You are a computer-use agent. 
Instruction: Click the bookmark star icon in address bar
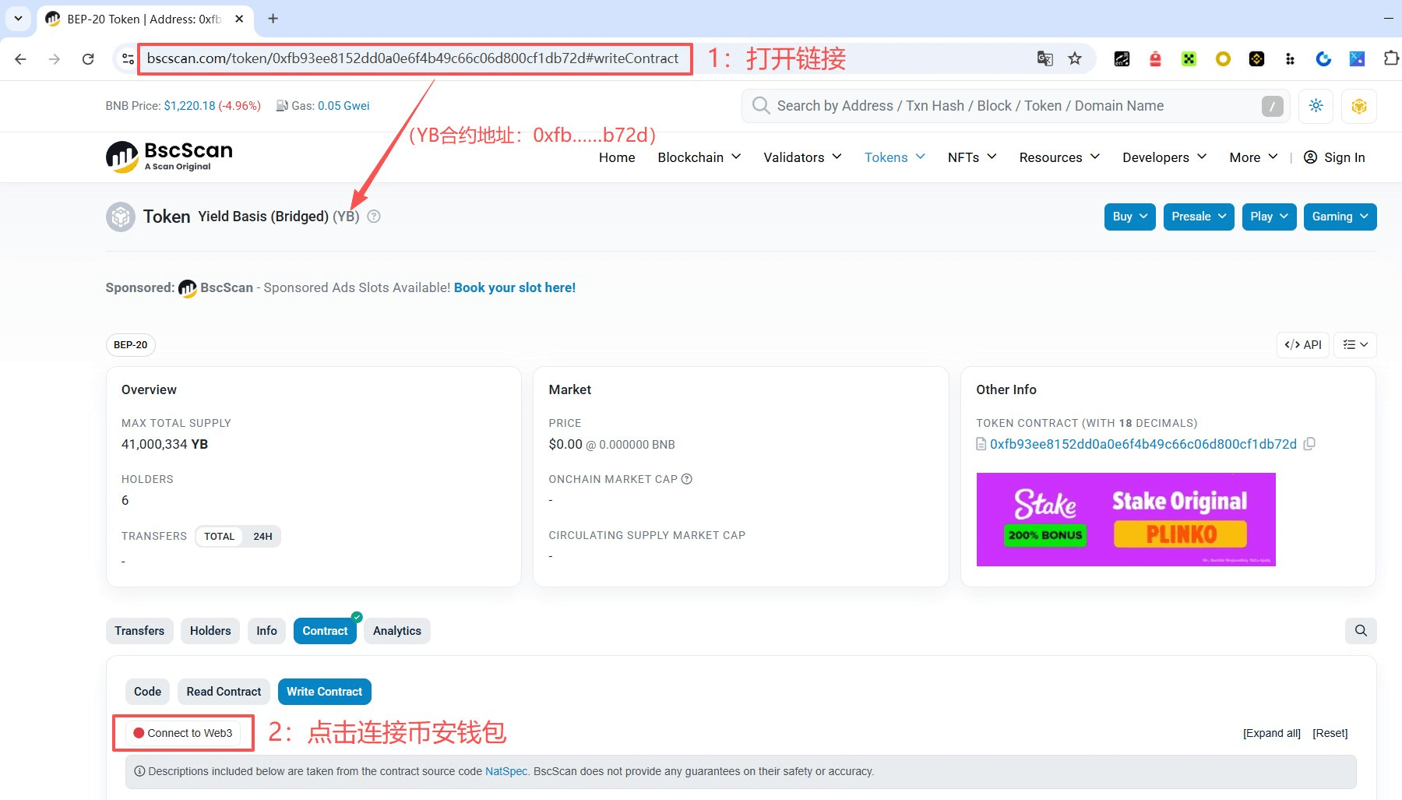[1075, 58]
